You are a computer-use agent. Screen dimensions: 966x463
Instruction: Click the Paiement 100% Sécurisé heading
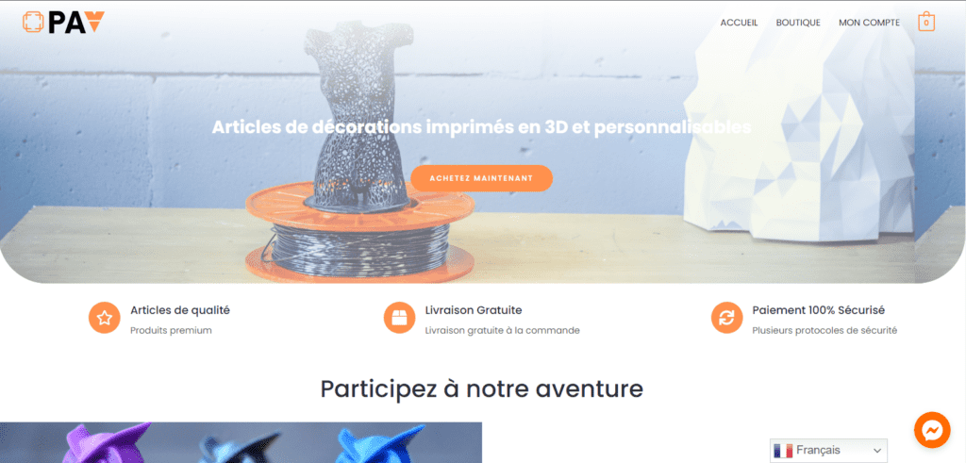click(818, 310)
